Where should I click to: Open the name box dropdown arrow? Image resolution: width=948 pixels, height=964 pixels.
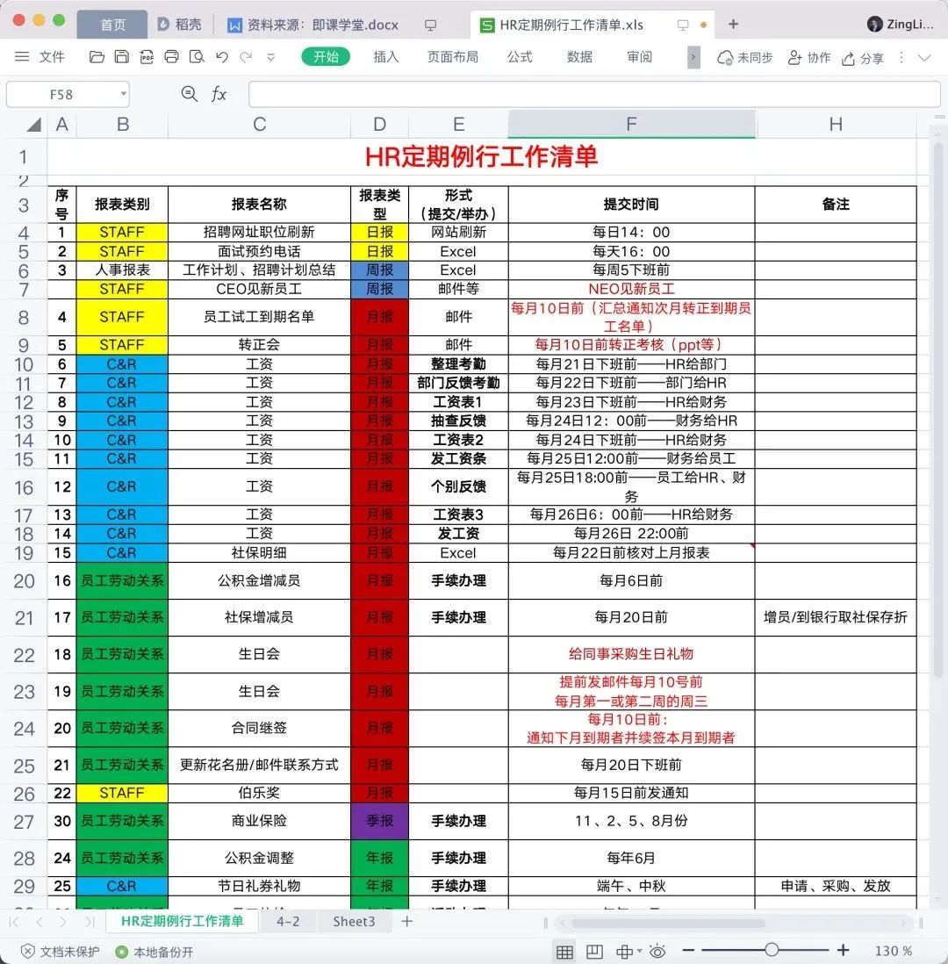tap(124, 93)
